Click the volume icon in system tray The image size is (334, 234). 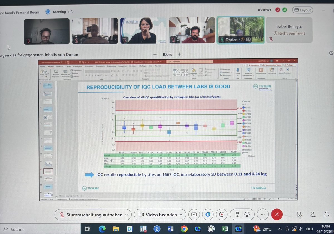tap(300, 229)
